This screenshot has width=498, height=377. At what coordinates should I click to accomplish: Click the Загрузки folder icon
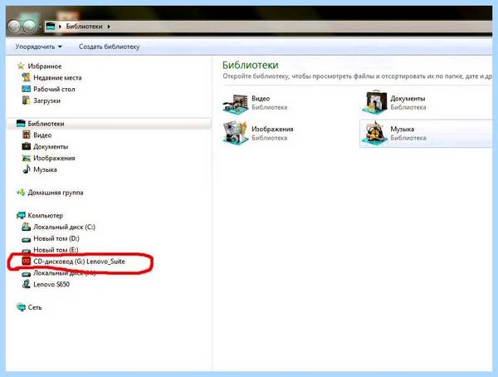pos(26,100)
